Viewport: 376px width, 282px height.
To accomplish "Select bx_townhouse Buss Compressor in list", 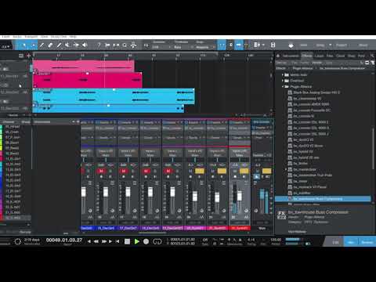I will tap(323, 199).
